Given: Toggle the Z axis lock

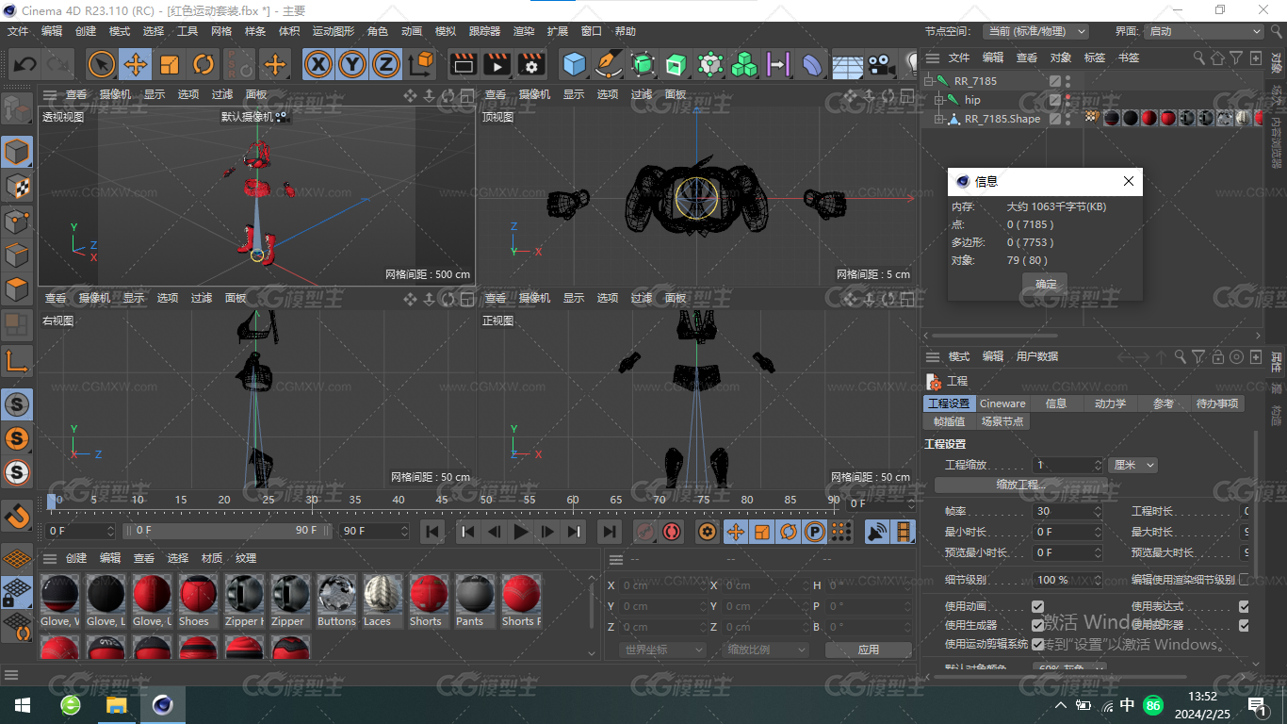Looking at the screenshot, I should pos(385,64).
